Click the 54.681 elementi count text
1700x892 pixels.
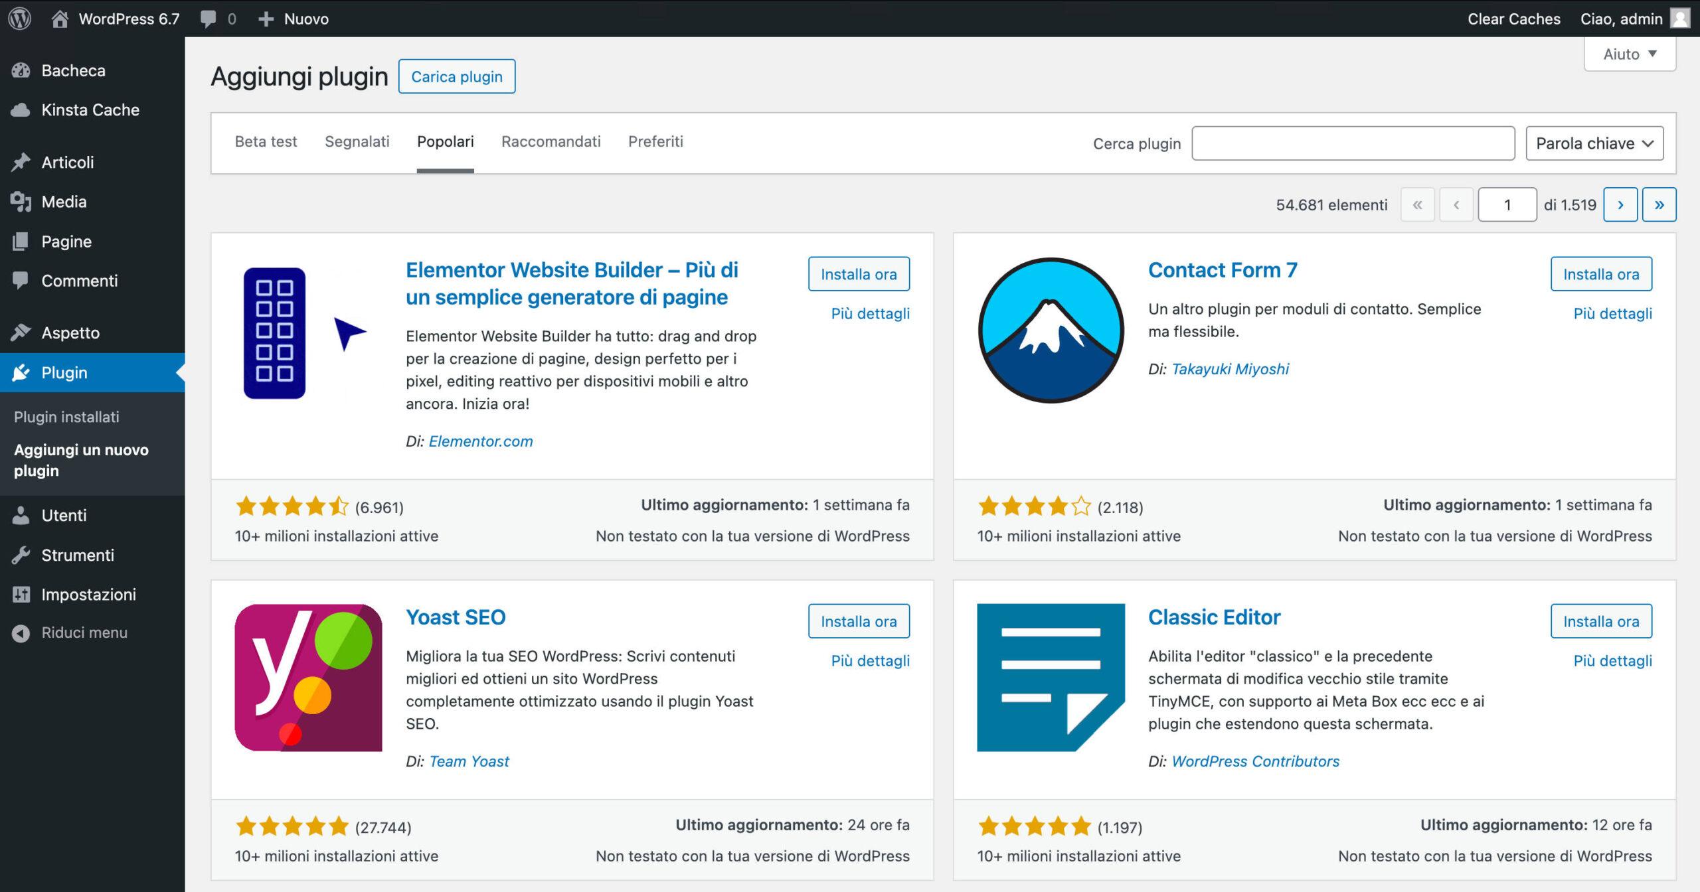click(1331, 205)
